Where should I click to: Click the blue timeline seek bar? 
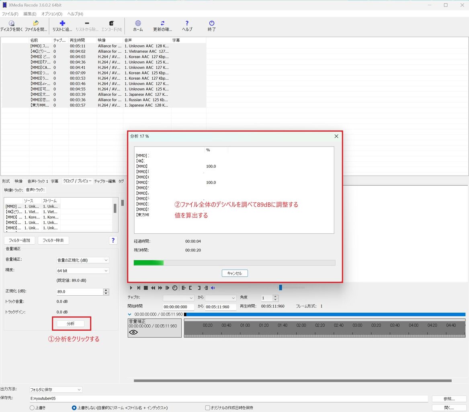(x=326, y=314)
